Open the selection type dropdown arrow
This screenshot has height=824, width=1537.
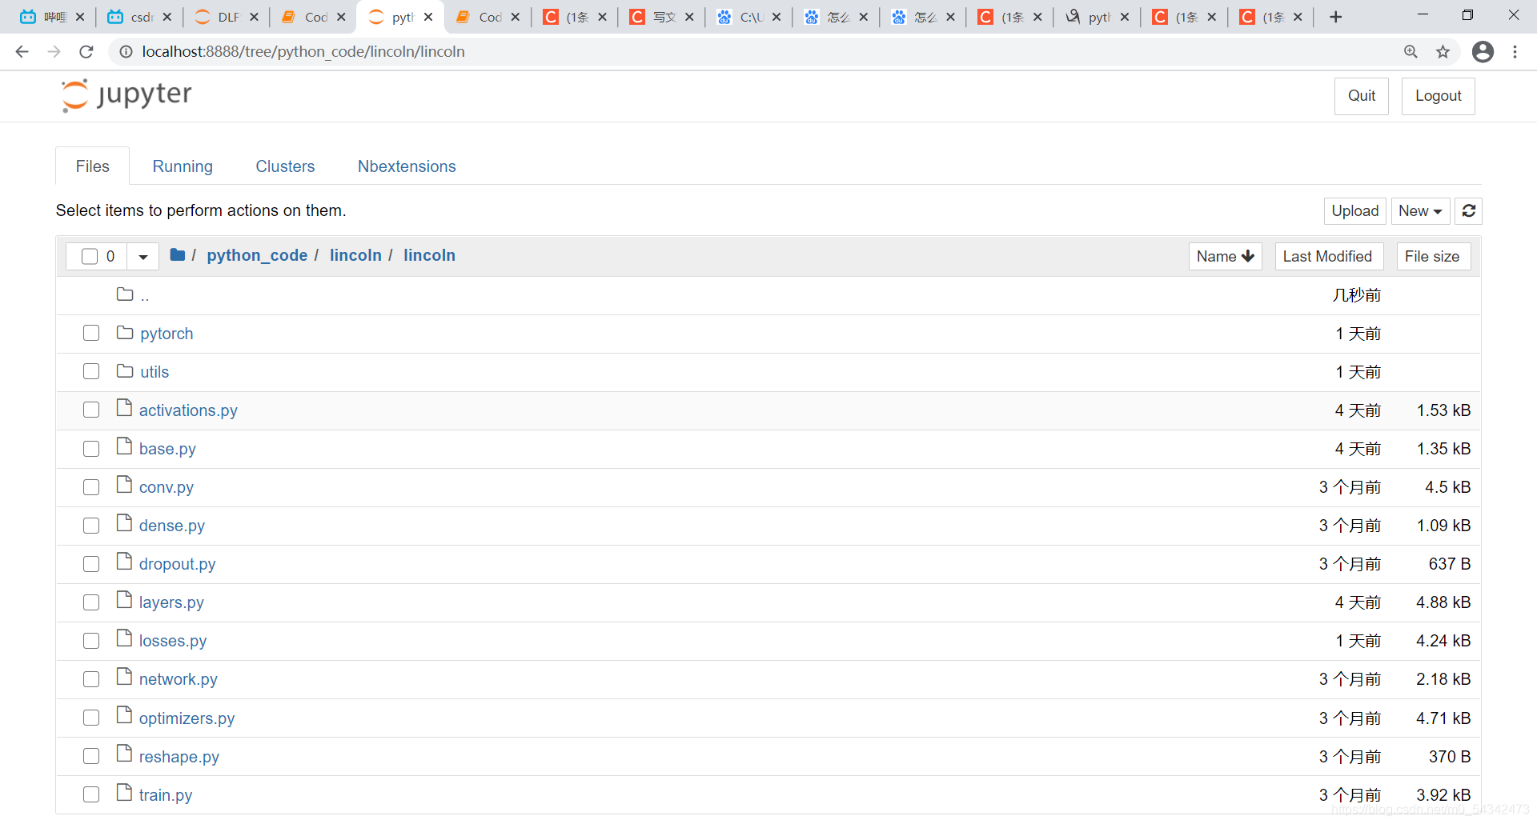click(143, 257)
